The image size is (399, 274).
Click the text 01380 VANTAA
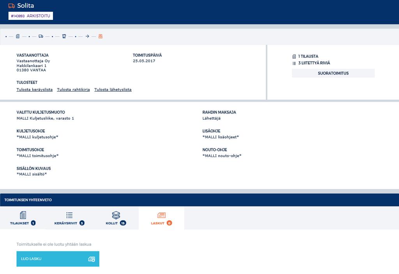[x=31, y=70]
